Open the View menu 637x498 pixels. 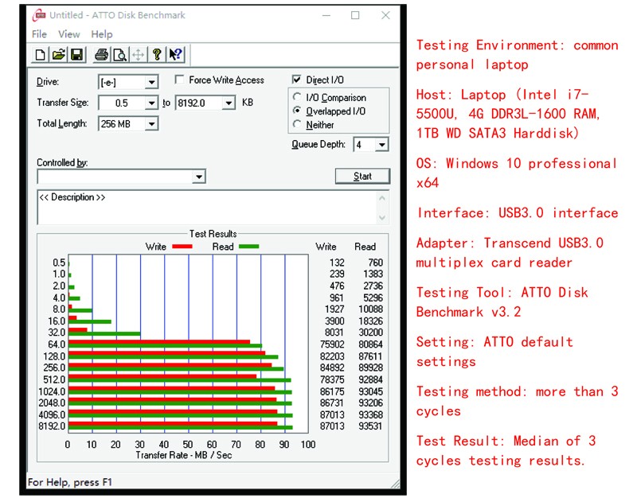[69, 34]
